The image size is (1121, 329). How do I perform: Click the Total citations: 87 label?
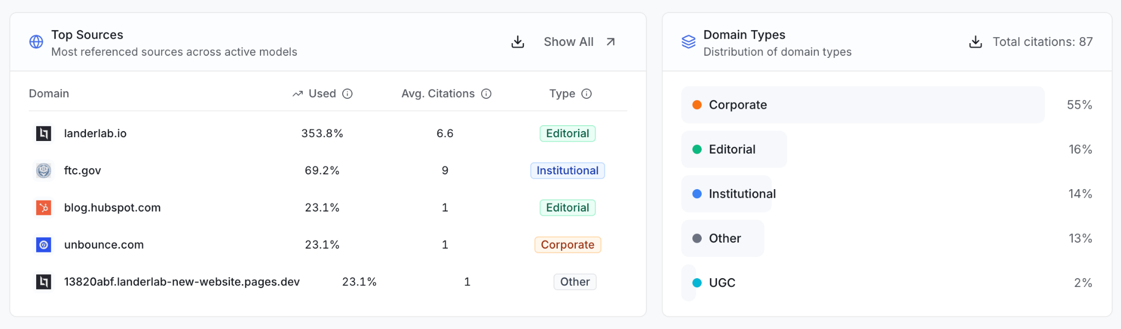click(x=1043, y=42)
